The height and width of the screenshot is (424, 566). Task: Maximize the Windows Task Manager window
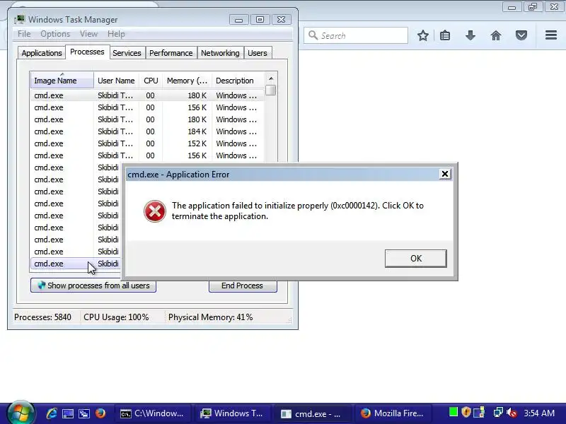click(x=260, y=20)
